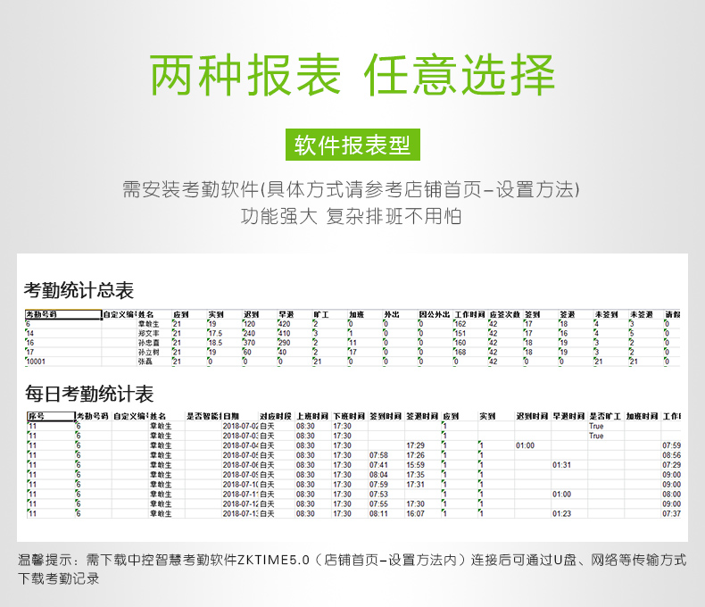Click the 370 value in 迟到 column
Viewport: 705px width, 607px height.
(x=249, y=343)
